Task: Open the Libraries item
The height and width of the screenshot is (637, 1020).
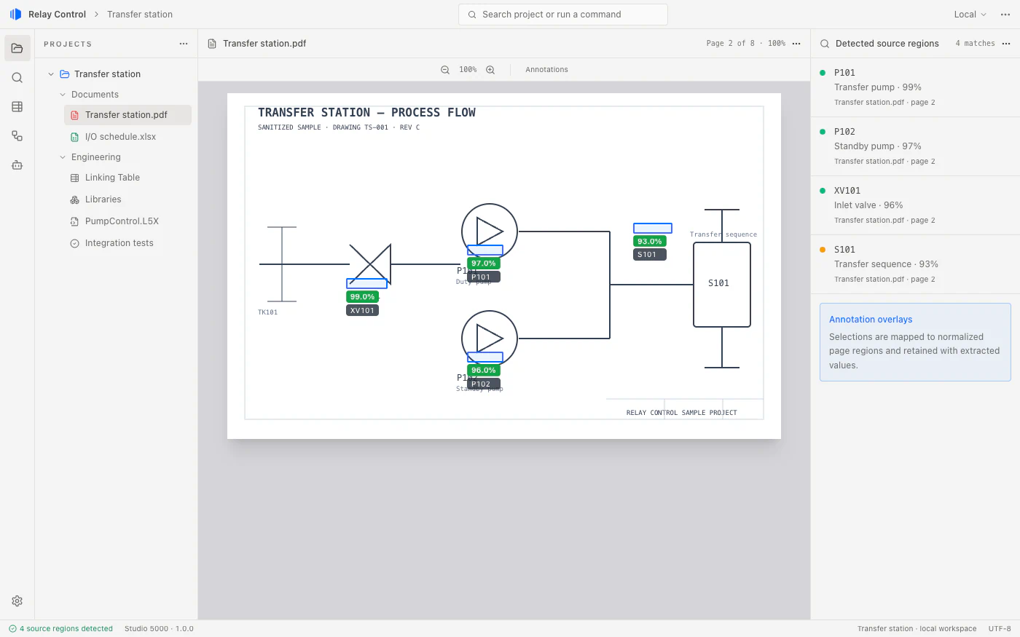Action: click(127, 199)
